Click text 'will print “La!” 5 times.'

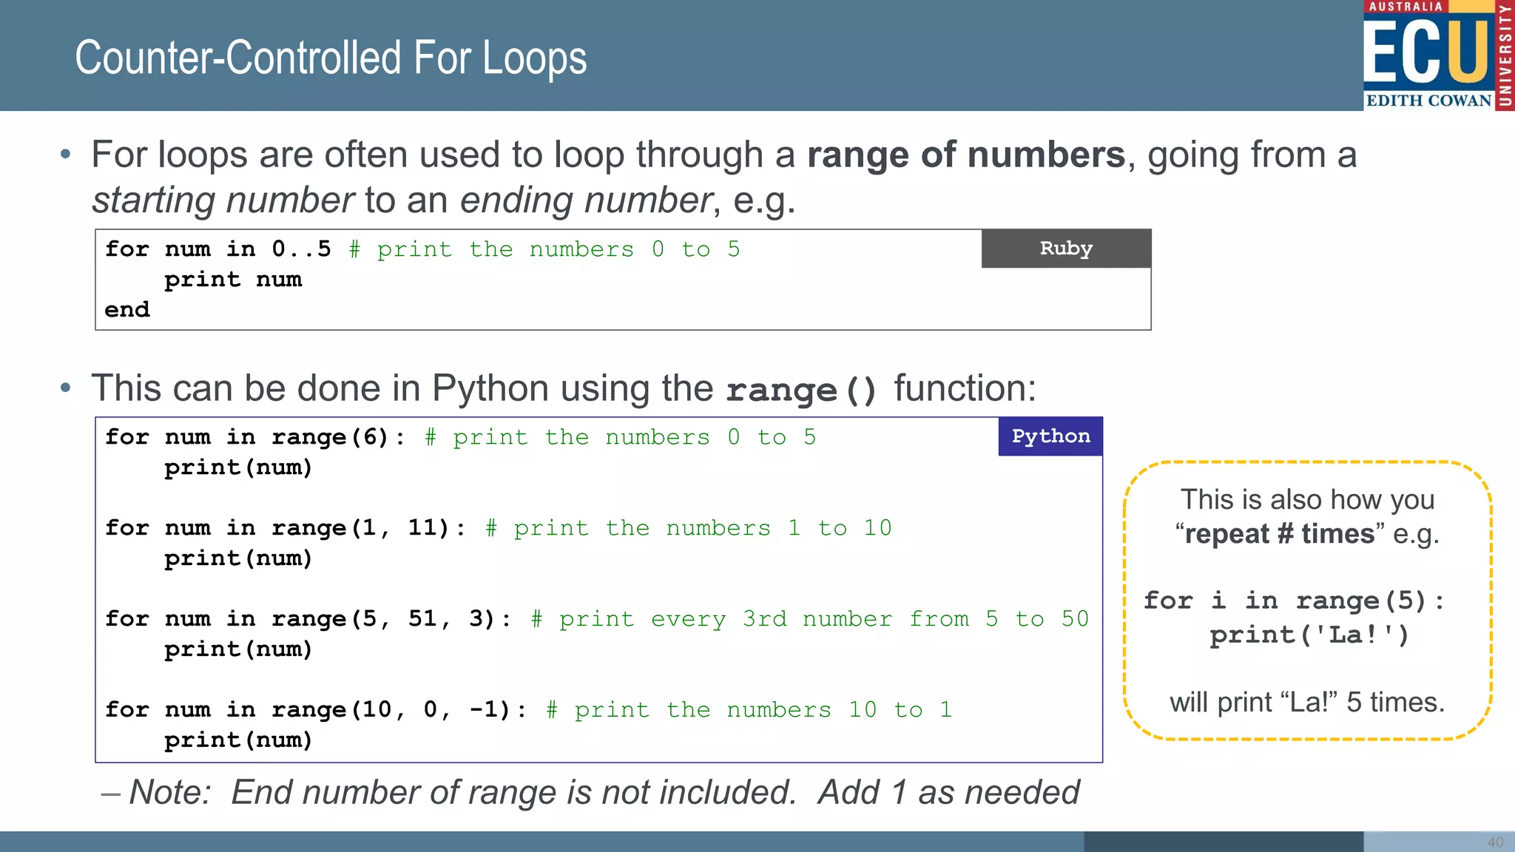[1307, 702]
